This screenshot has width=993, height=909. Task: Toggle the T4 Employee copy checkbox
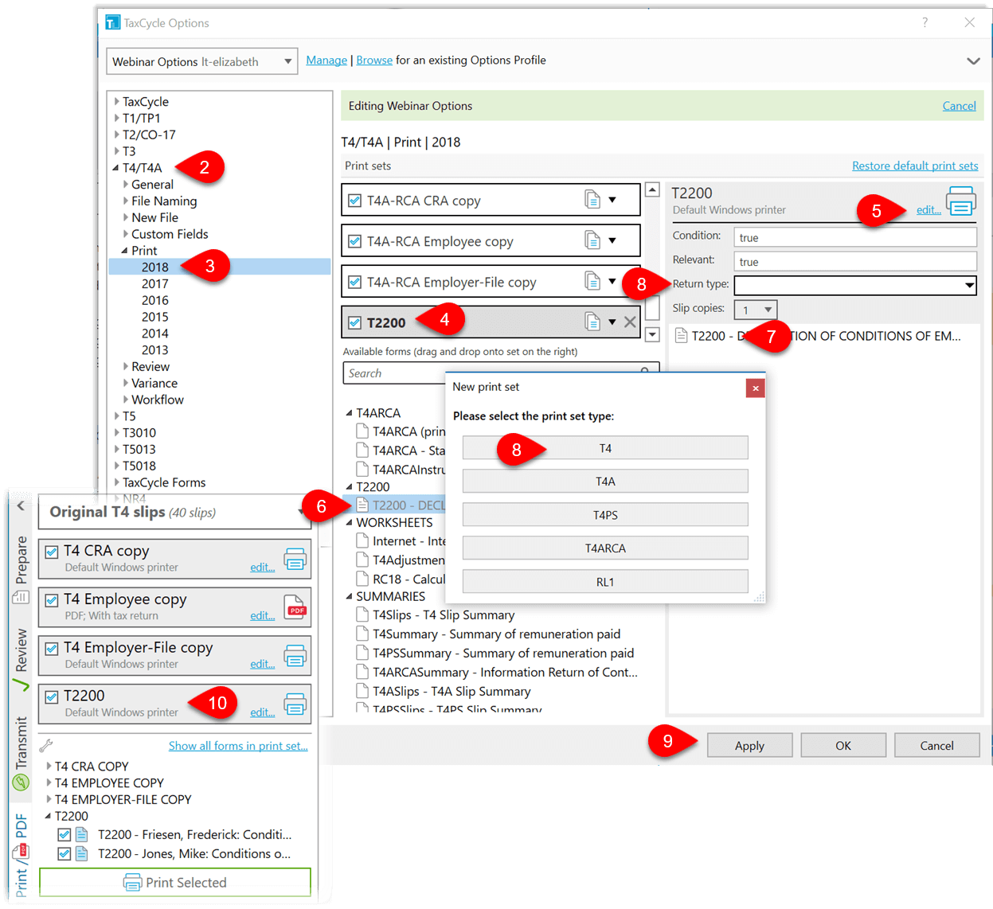point(52,600)
